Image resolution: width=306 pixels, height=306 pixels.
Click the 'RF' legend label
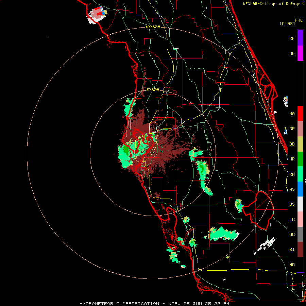tap(292, 38)
